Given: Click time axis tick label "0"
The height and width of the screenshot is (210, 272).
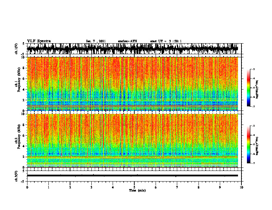Looking at the screenshot, I should click(27, 187).
